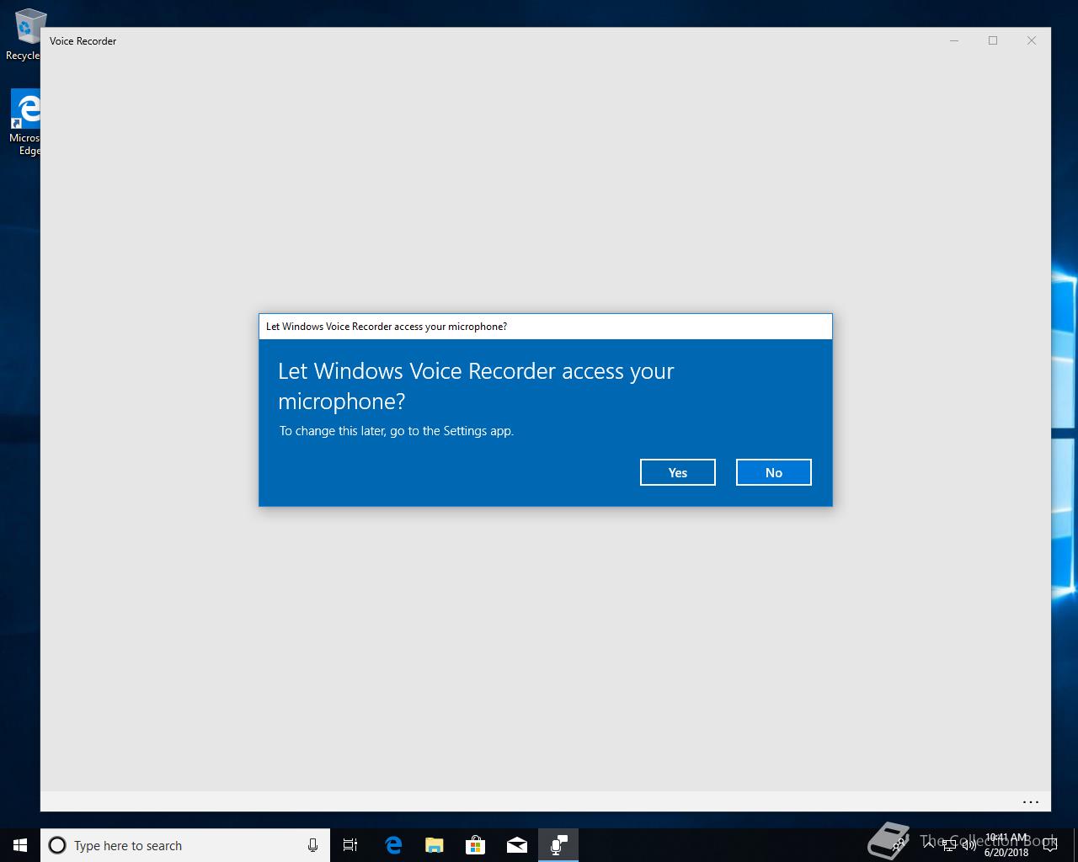
Task: Open volume control in system tray
Action: pyautogui.click(x=969, y=845)
